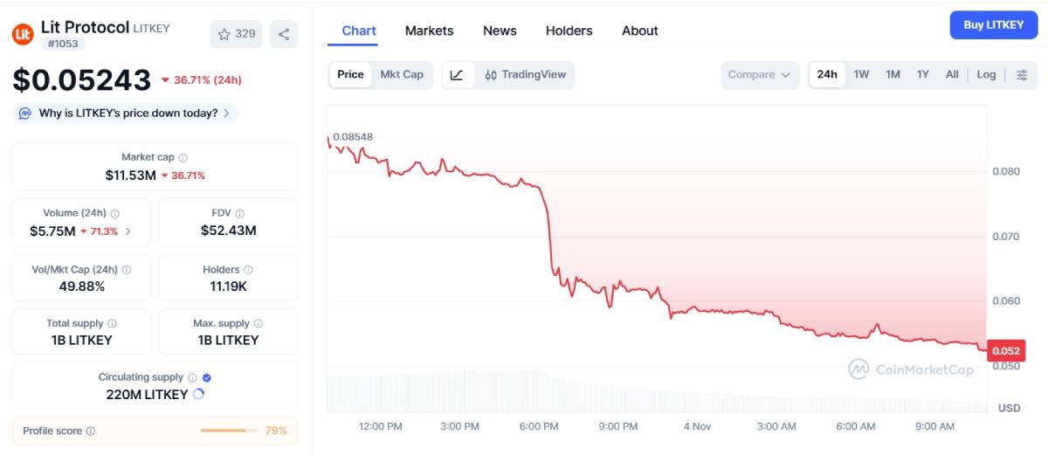Click the Market cap info icon
This screenshot has height=455, width=1048.
183,158
